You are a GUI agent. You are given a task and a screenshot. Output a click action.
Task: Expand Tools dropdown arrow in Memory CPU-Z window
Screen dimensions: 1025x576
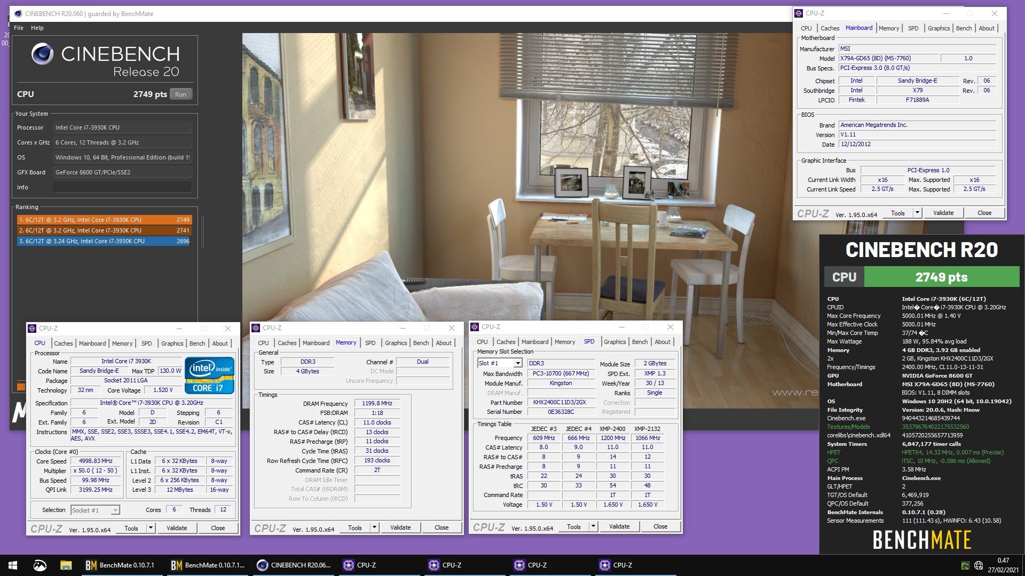pos(374,527)
